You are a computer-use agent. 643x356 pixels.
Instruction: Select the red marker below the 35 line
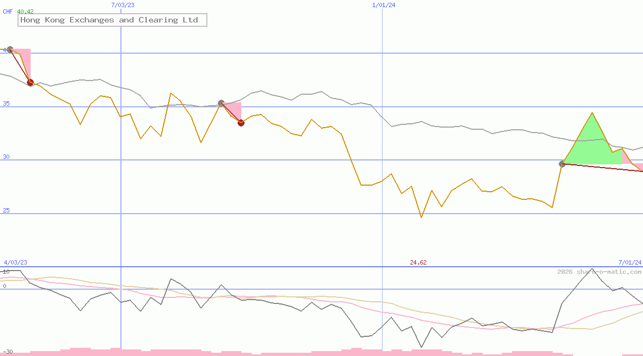coord(241,123)
